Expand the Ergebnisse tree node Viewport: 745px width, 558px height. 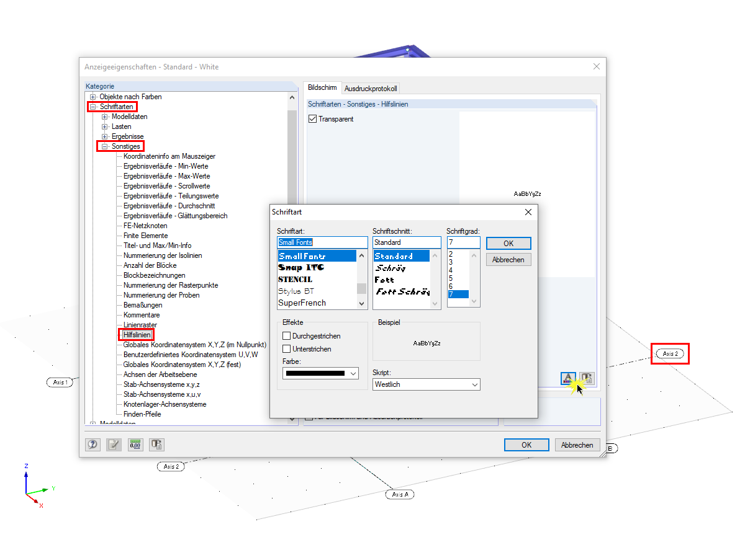pyautogui.click(x=105, y=136)
